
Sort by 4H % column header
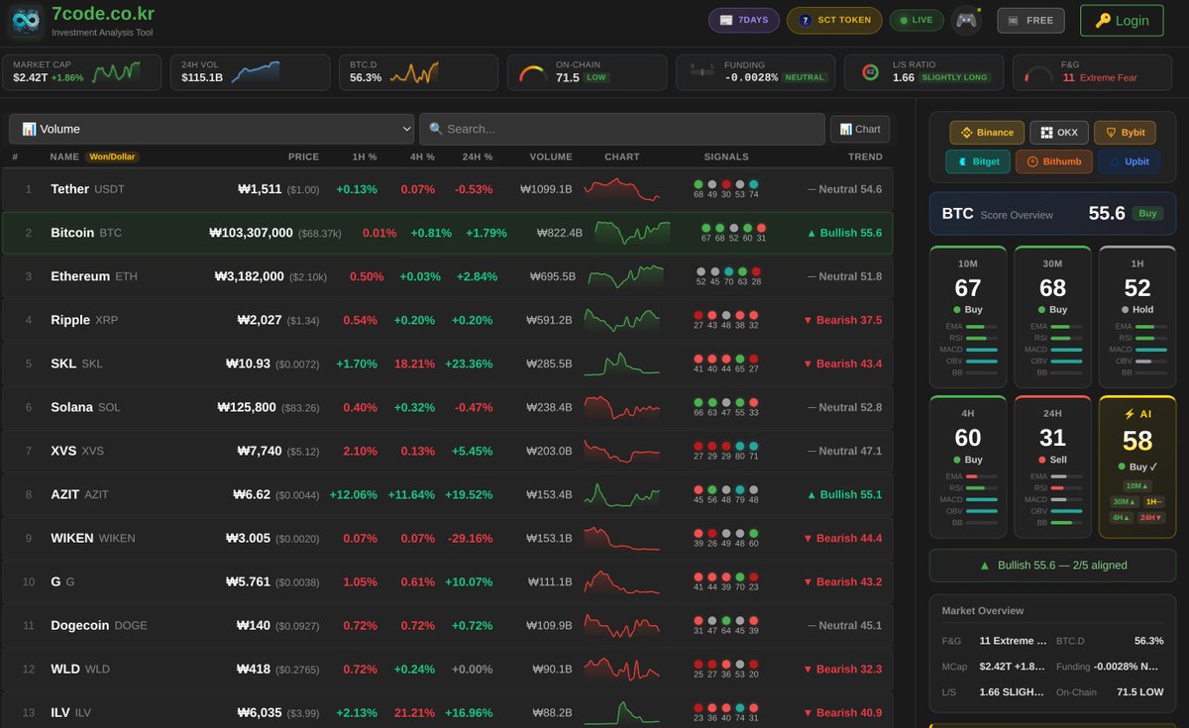coord(421,156)
